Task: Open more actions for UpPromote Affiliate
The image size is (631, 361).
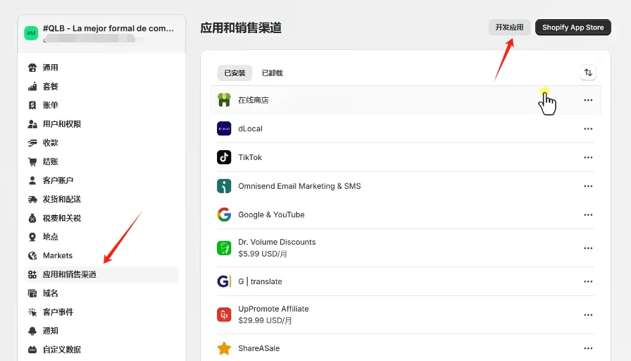Action: pyautogui.click(x=588, y=315)
